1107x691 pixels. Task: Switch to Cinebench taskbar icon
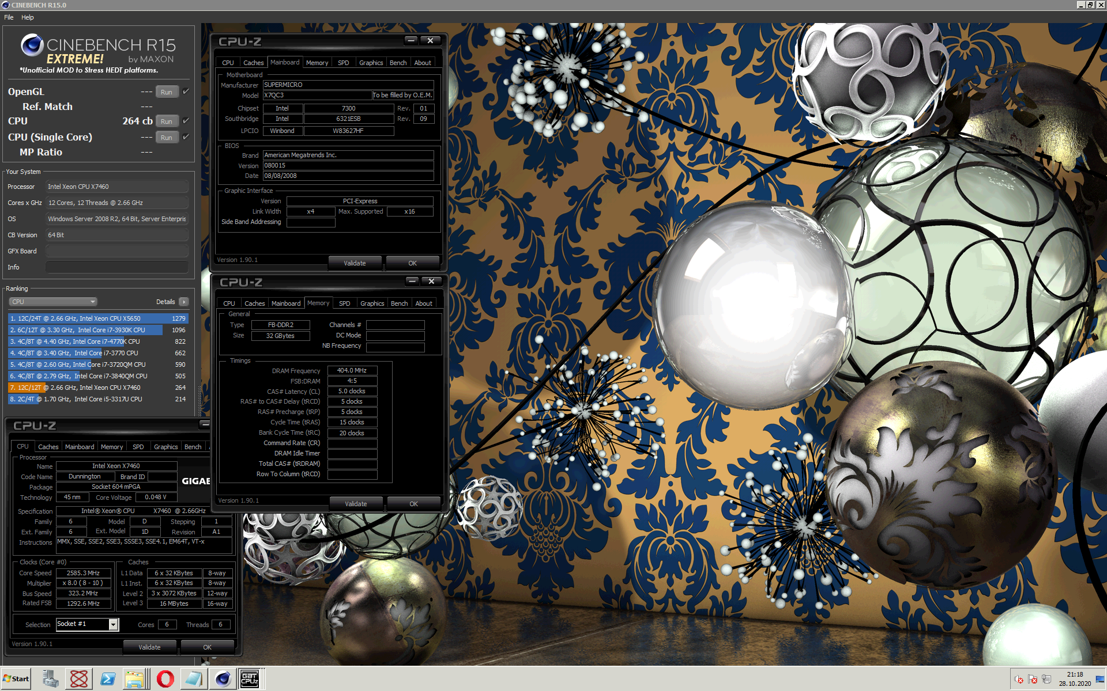(x=222, y=679)
